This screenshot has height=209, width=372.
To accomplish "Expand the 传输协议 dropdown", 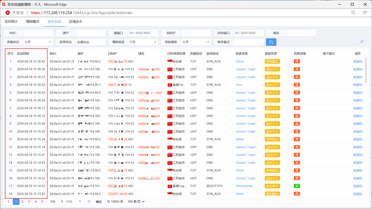I will pyautogui.click(x=38, y=42).
